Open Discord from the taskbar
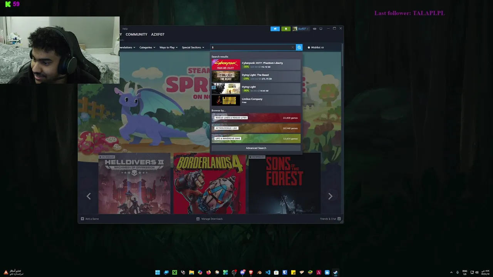The width and height of the screenshot is (493, 277). coord(242,272)
